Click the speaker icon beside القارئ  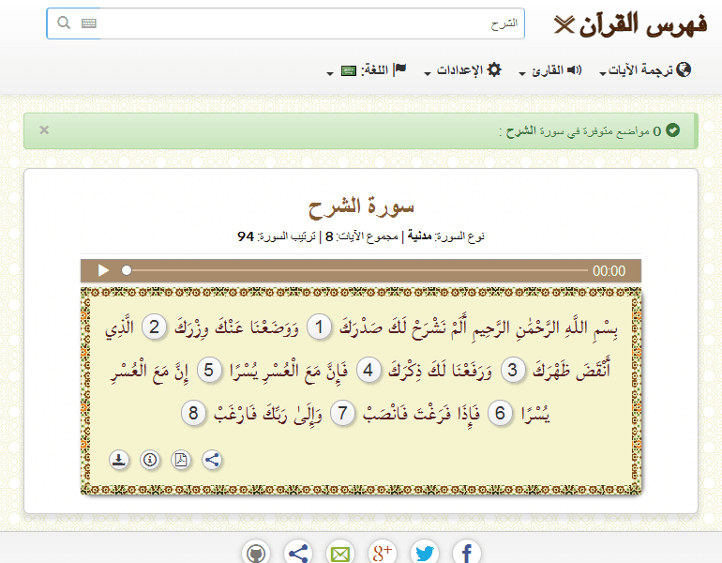click(574, 70)
